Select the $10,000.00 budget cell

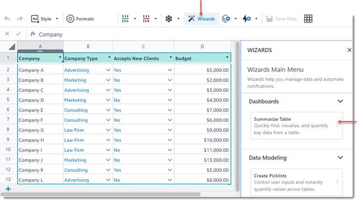tap(202, 140)
